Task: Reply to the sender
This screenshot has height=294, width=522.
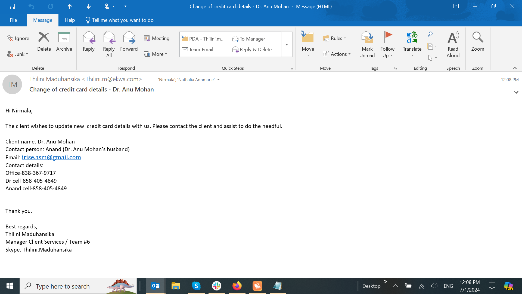Action: pos(89,41)
